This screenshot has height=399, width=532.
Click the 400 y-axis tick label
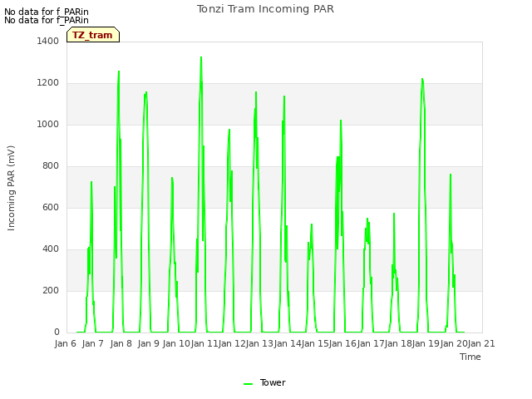[51, 249]
